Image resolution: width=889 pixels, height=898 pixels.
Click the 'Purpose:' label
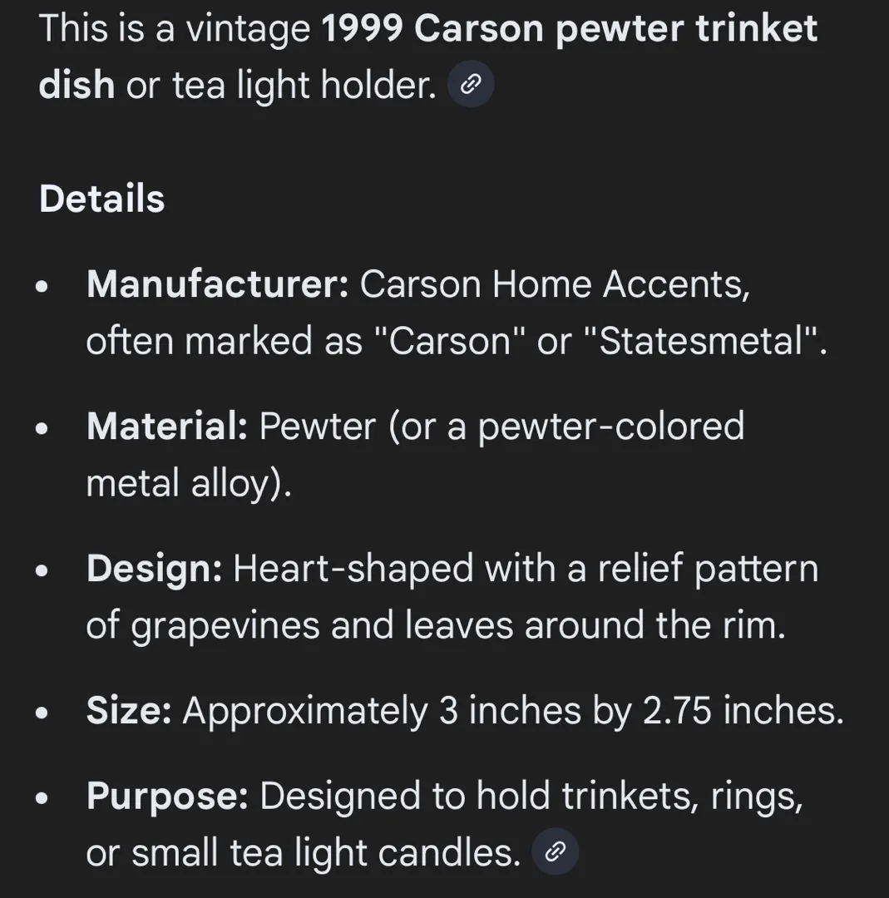click(x=167, y=796)
